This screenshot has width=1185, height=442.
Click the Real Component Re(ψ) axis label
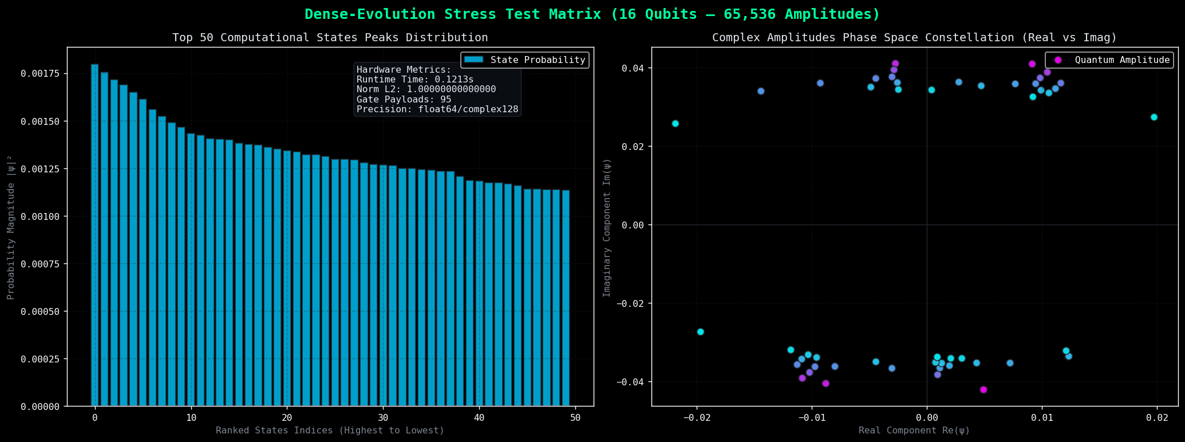coord(914,431)
